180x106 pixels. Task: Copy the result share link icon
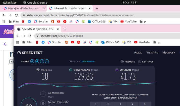pos(32,61)
